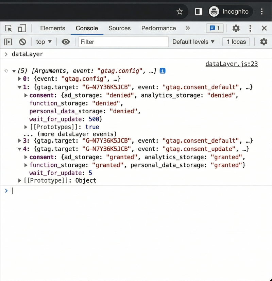
Task: Toggle the device toolbar icon
Action: pos(22,28)
